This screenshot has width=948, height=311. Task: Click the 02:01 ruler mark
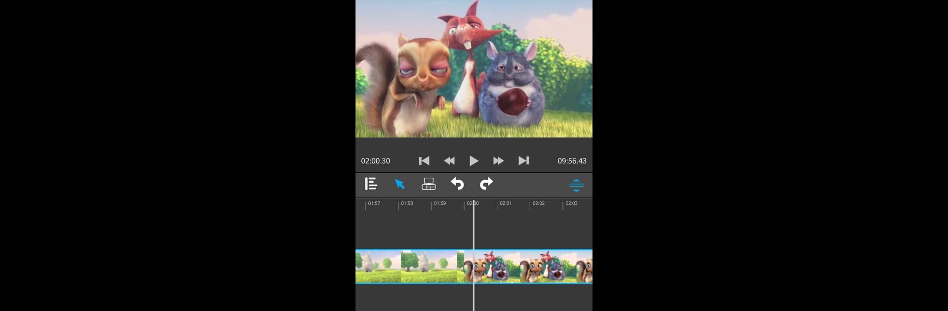506,203
